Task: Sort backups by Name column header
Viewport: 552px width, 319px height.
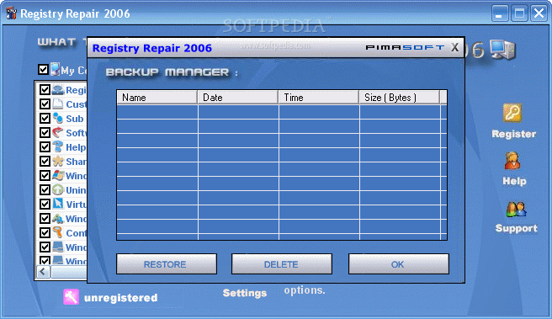Action: [157, 97]
